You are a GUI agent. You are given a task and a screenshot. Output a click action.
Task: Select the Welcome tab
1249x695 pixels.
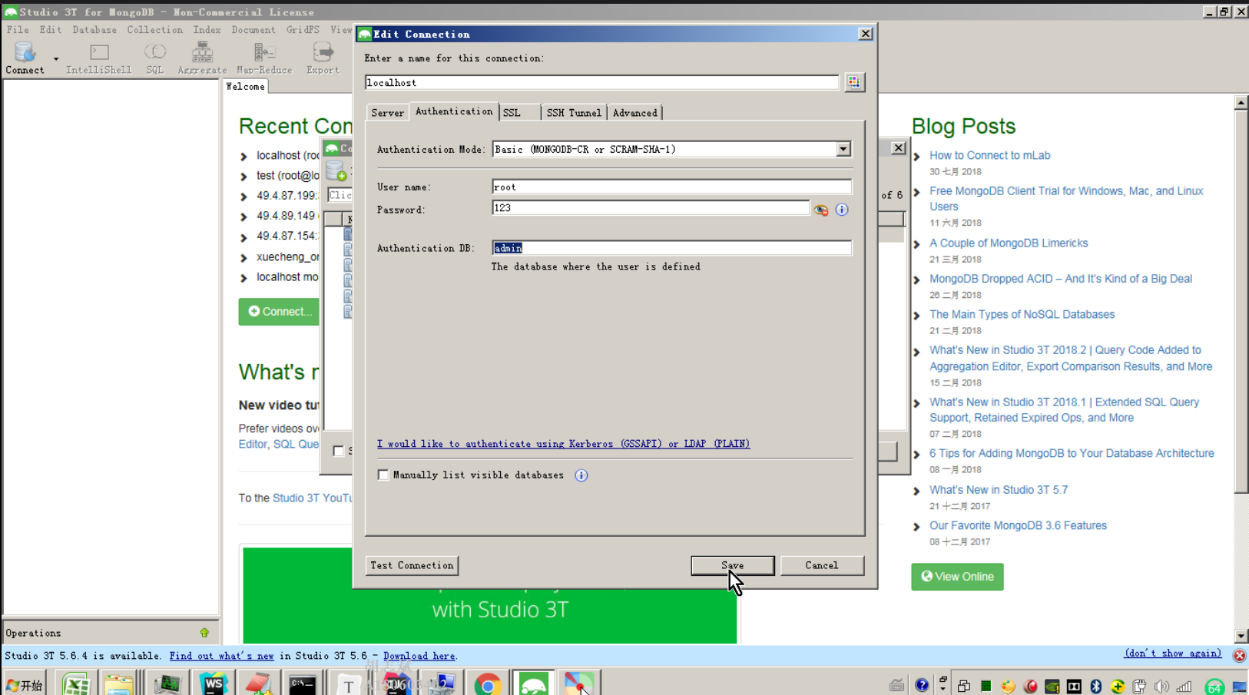pyautogui.click(x=245, y=87)
